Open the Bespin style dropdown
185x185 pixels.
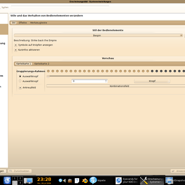(99, 36)
